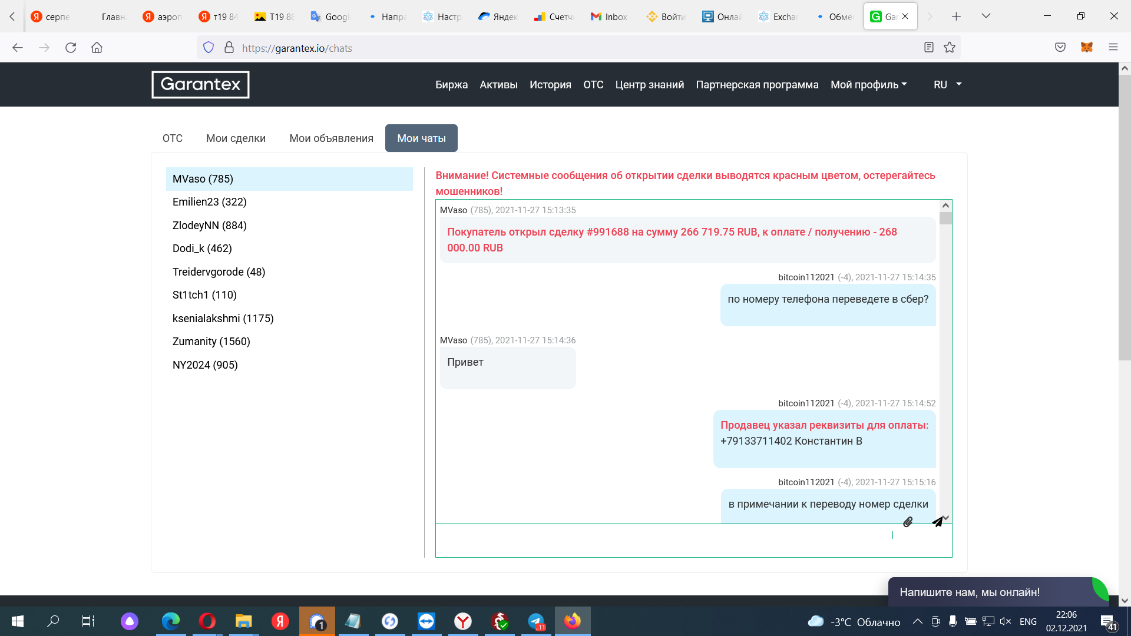The width and height of the screenshot is (1131, 636).
Task: Toggle reader view icon in address bar
Action: [x=929, y=48]
